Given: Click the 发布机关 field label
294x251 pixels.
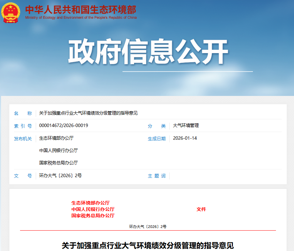Looking at the screenshot, I should pyautogui.click(x=23, y=139).
